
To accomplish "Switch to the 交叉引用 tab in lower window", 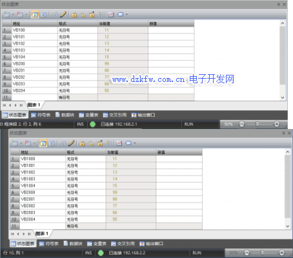I will (123, 244).
